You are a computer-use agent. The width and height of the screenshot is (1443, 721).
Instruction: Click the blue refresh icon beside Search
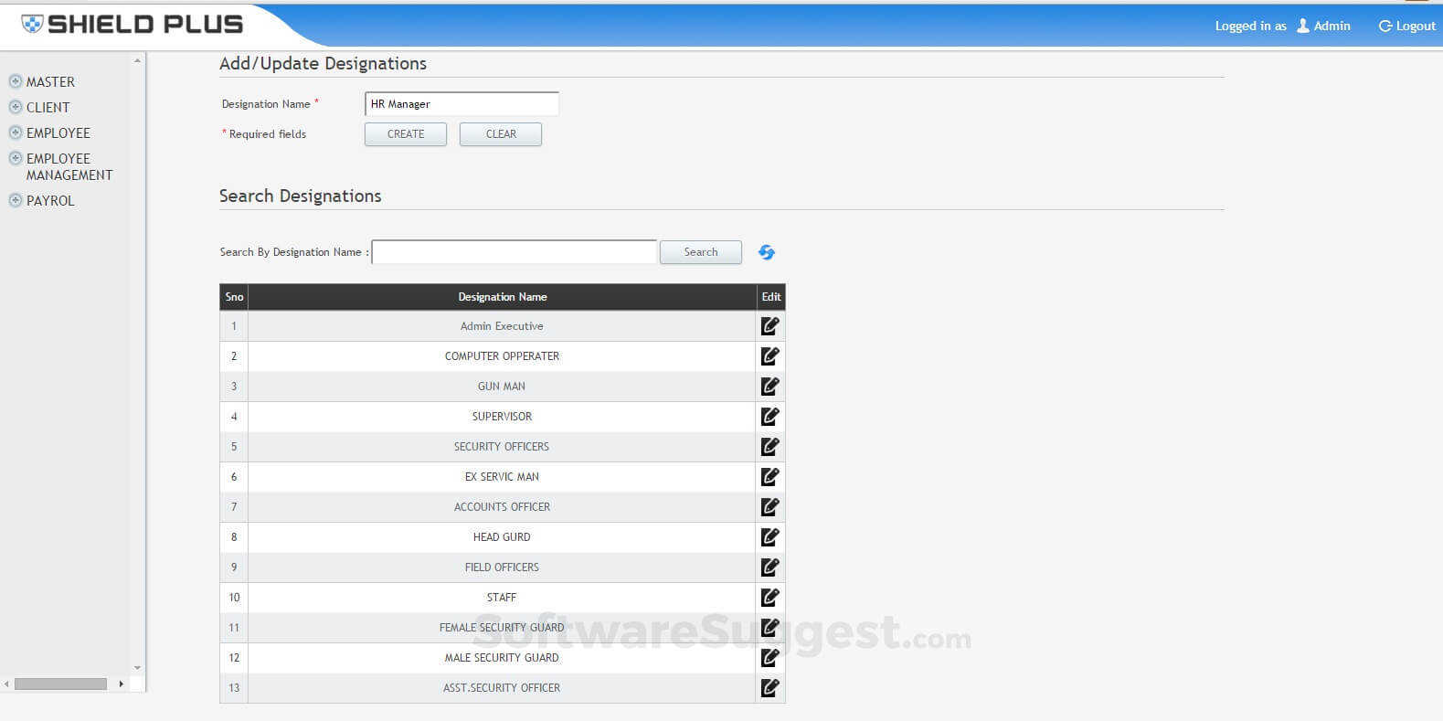(767, 252)
